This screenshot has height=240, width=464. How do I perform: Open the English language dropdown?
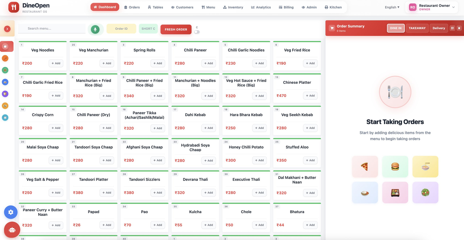(x=392, y=7)
